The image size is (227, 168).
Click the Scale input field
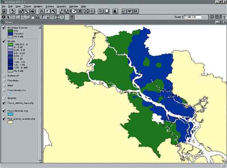point(193,17)
